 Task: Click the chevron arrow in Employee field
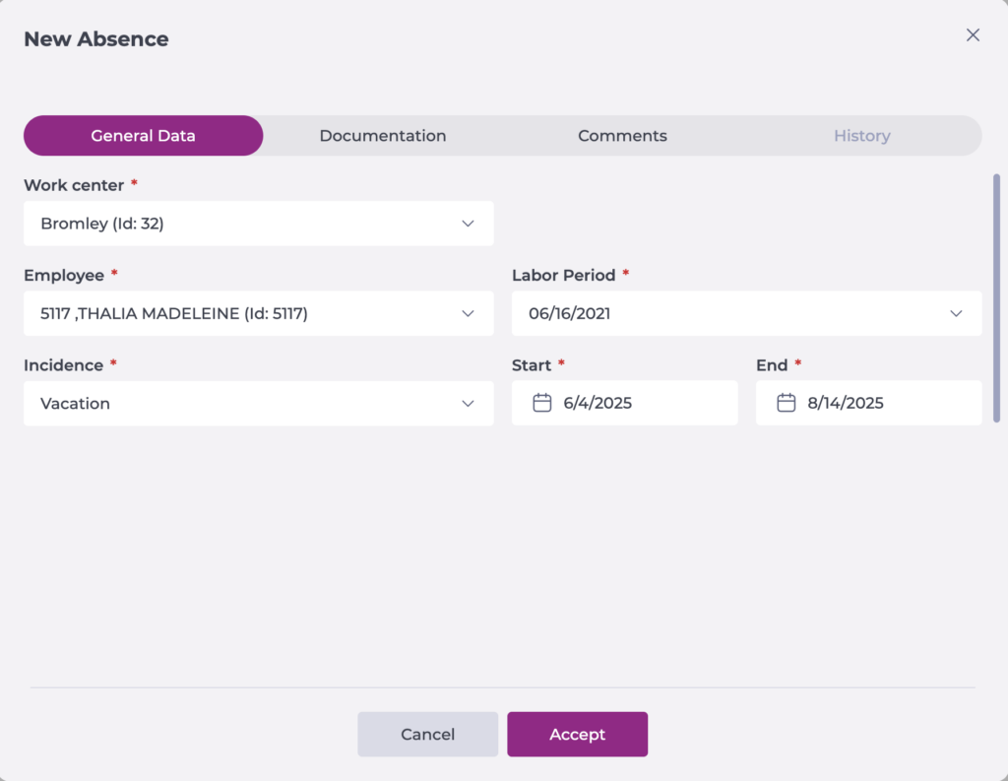click(x=468, y=313)
